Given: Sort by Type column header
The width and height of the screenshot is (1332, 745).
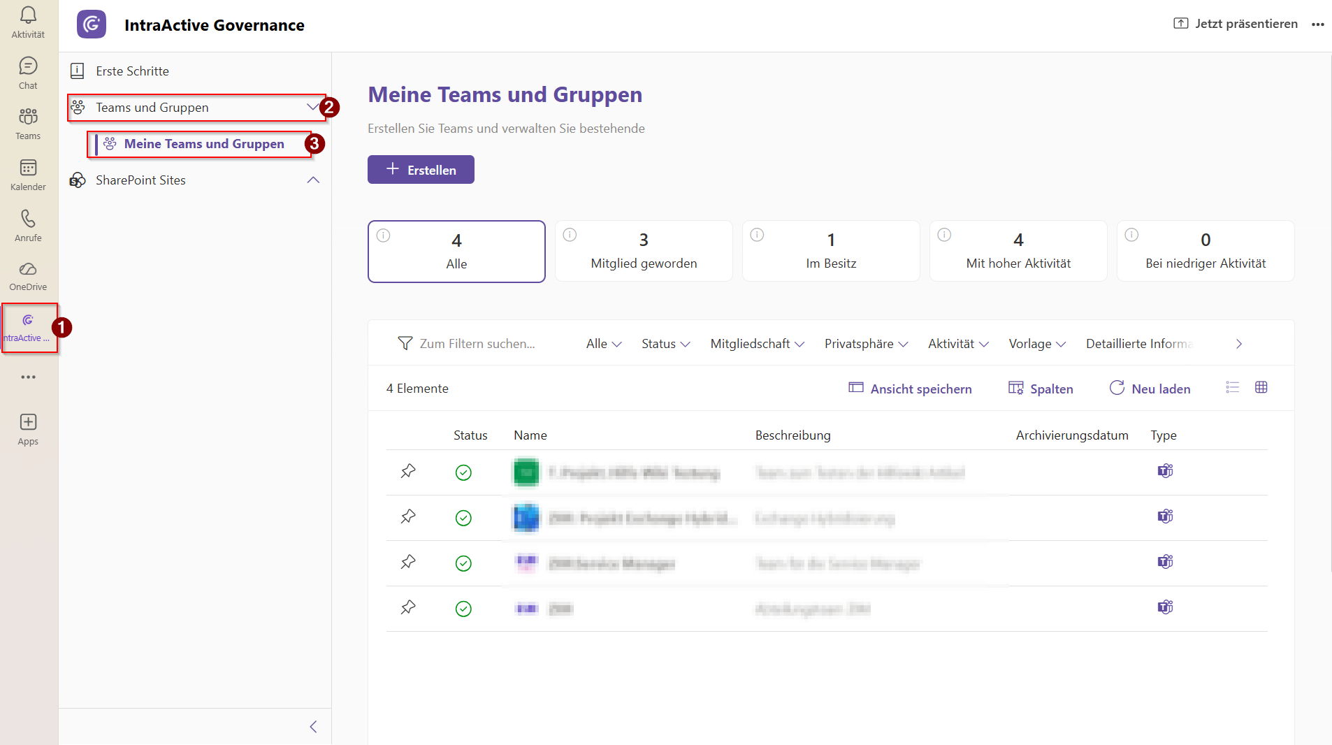Looking at the screenshot, I should [1164, 435].
